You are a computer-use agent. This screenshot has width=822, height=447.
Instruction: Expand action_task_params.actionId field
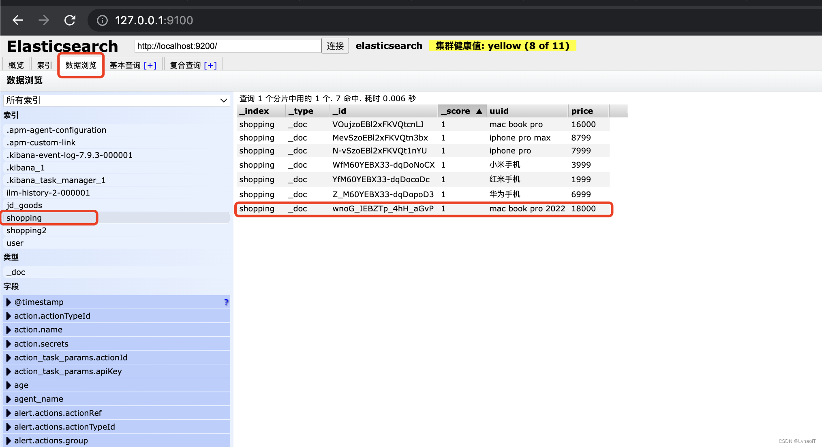(9, 358)
